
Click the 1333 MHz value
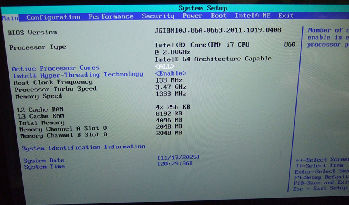pyautogui.click(x=171, y=94)
